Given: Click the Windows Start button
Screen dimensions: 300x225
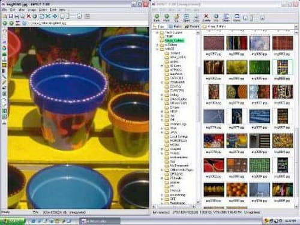Looking at the screenshot, I should pyautogui.click(x=13, y=221).
